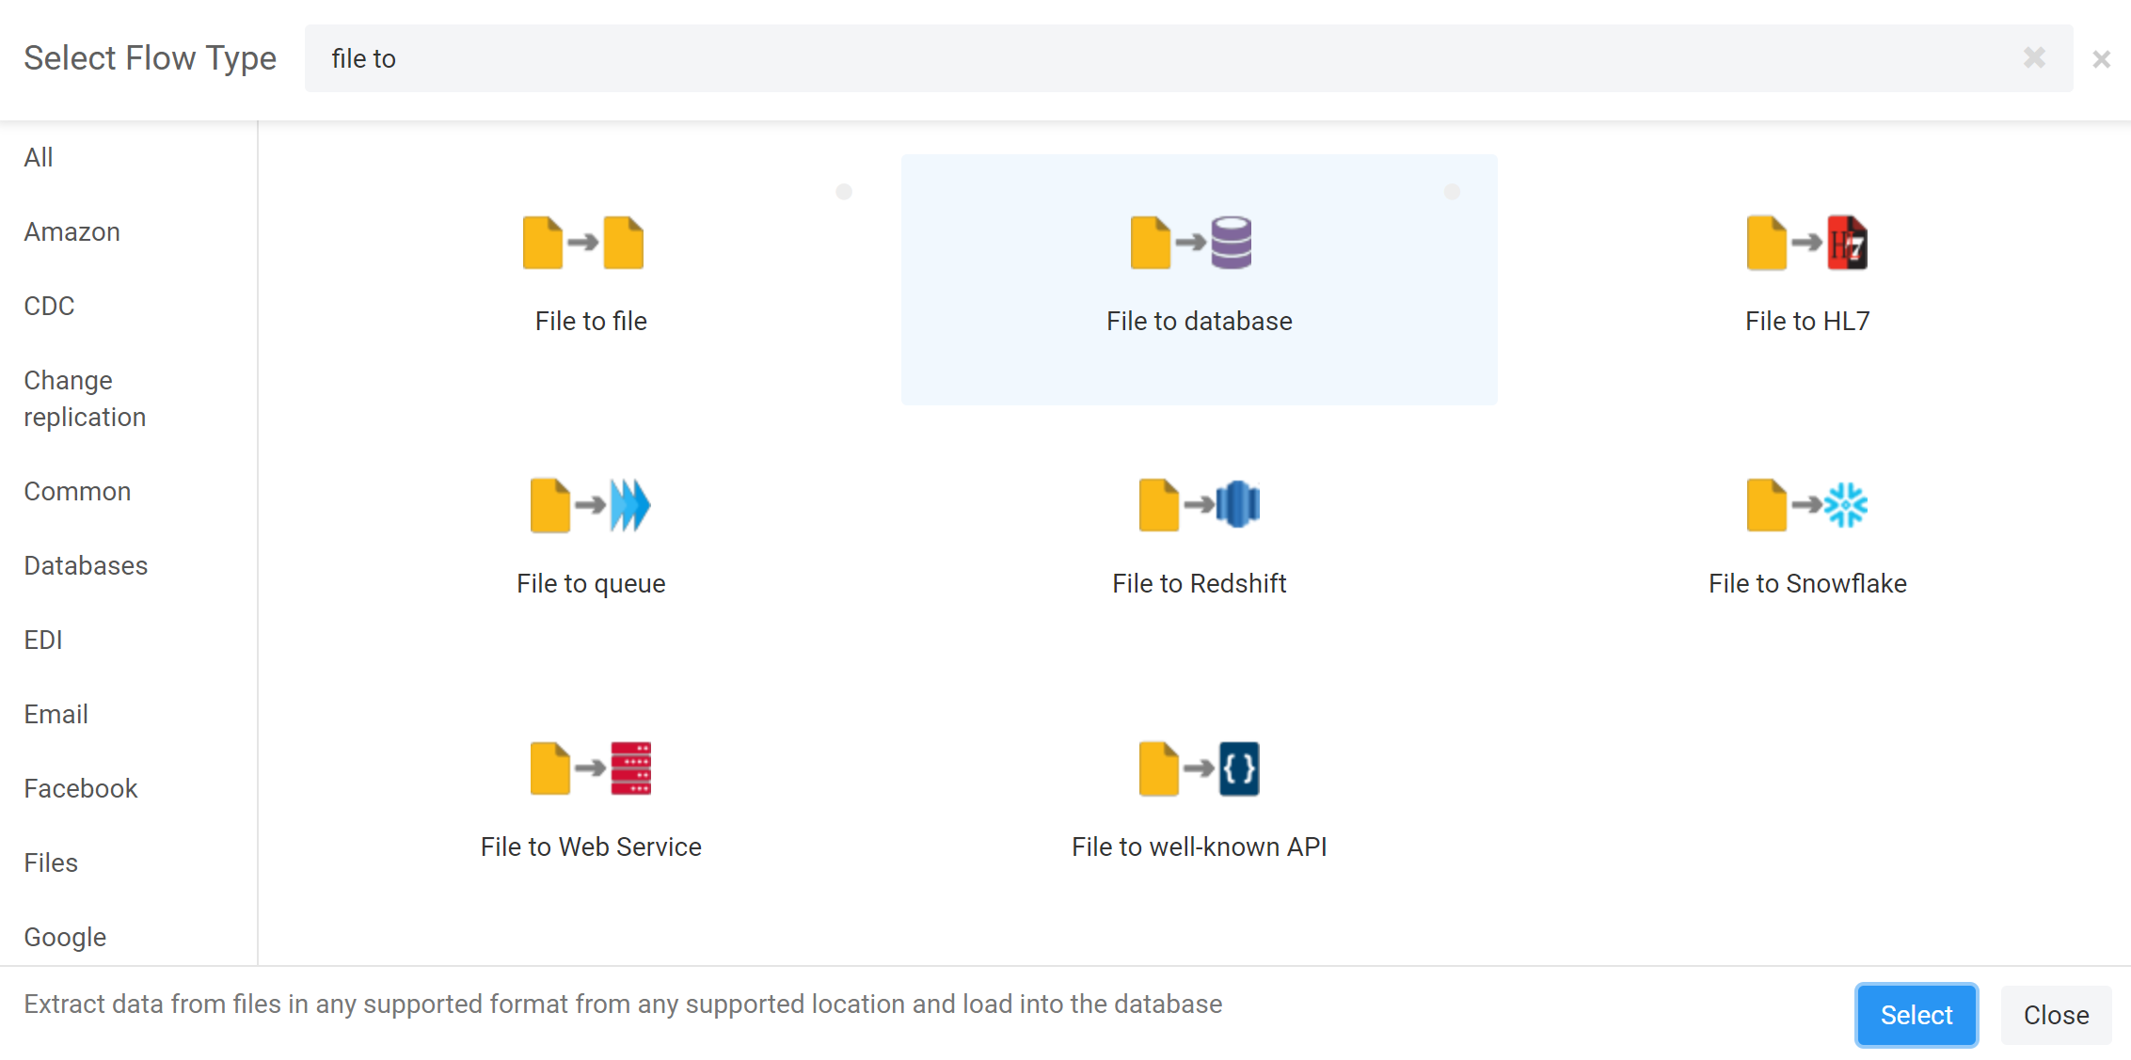Clear the search field text
2131x1060 pixels.
click(x=2034, y=58)
